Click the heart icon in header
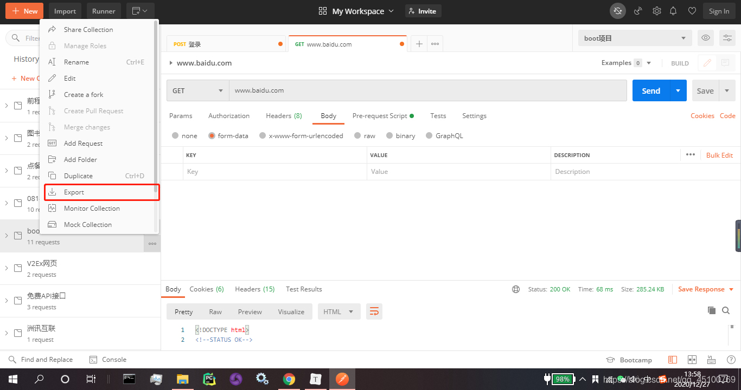The image size is (741, 390). pos(692,11)
